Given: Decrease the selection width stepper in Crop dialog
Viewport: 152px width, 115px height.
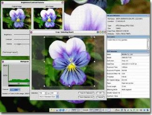Looking at the screenshot, I should point(46,94).
